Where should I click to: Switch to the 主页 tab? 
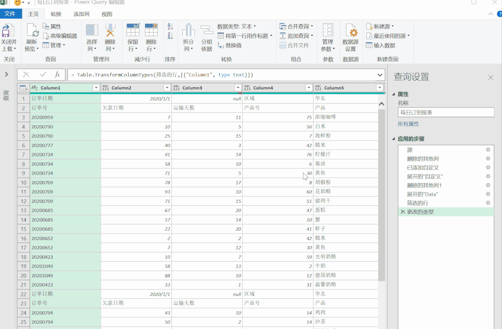33,14
